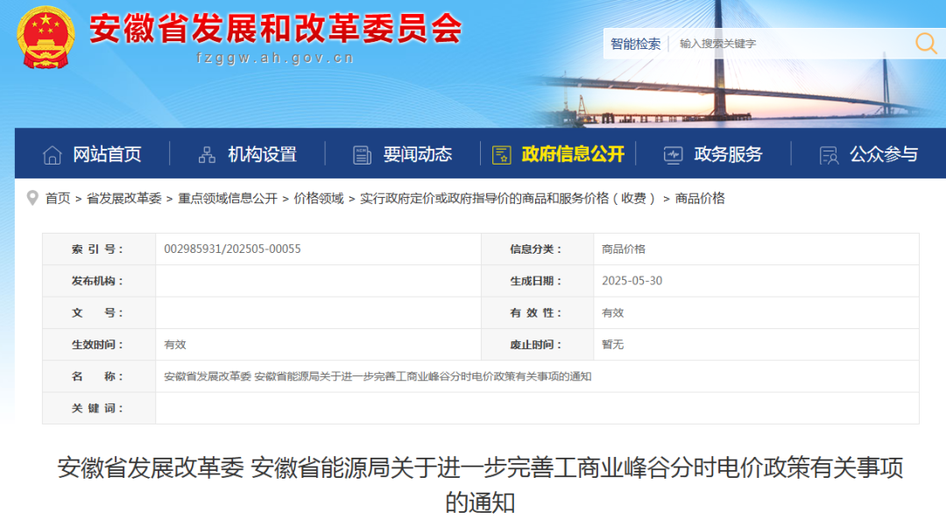
Task: Click the notepad icon beside 公众参与
Action: click(828, 155)
